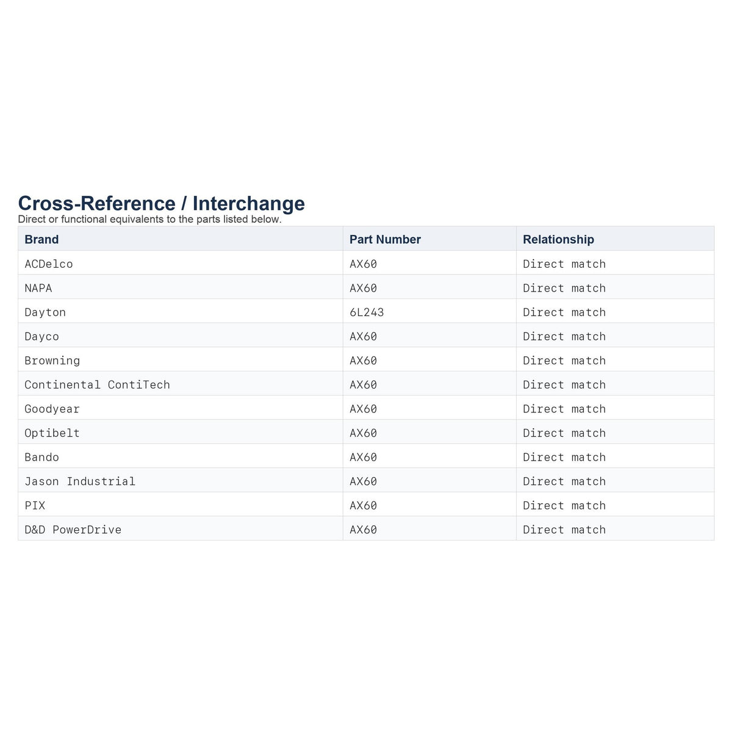Select the Part Number column header
Screen dimensions: 732x732
pyautogui.click(x=429, y=239)
